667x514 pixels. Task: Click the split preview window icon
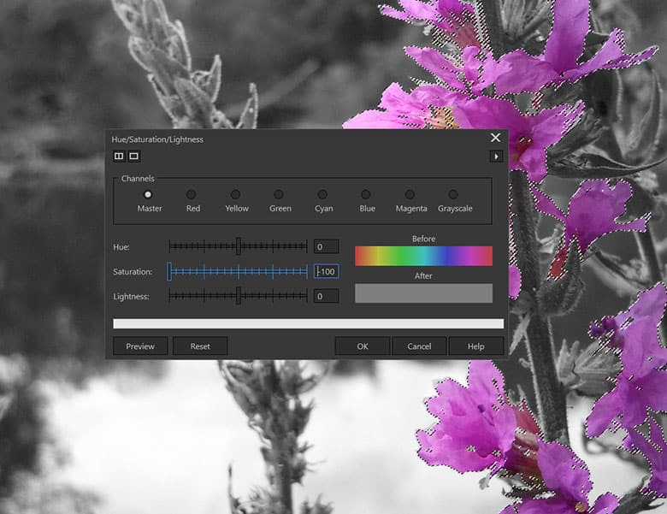119,157
